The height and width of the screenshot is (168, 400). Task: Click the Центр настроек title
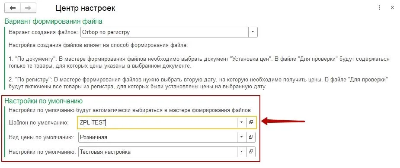(x=85, y=8)
